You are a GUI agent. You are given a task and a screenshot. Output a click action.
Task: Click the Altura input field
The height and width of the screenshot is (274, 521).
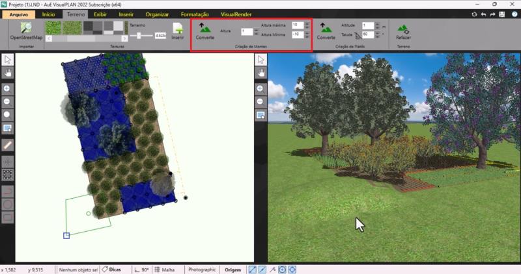pyautogui.click(x=246, y=31)
